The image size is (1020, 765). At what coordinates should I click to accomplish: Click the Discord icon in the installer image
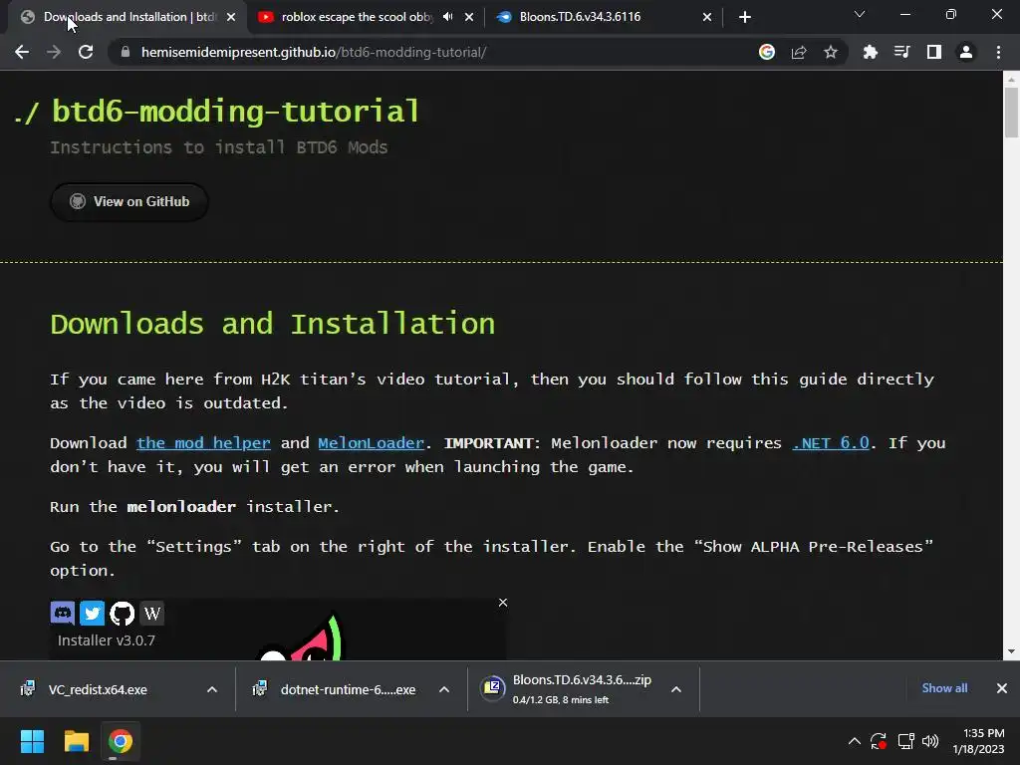63,613
